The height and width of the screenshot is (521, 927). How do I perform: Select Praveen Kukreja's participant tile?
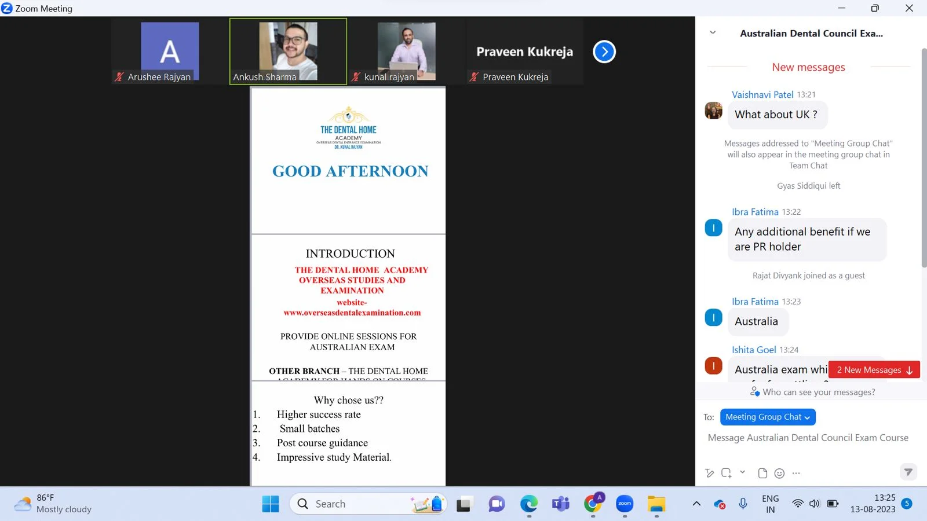coord(525,52)
